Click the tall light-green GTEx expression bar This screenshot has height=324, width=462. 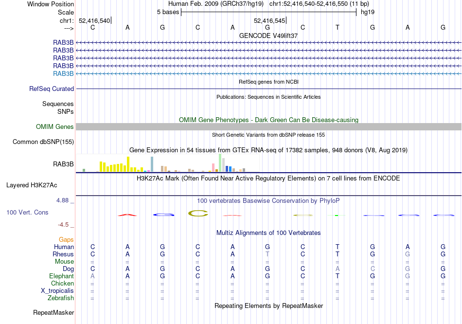[220, 163]
